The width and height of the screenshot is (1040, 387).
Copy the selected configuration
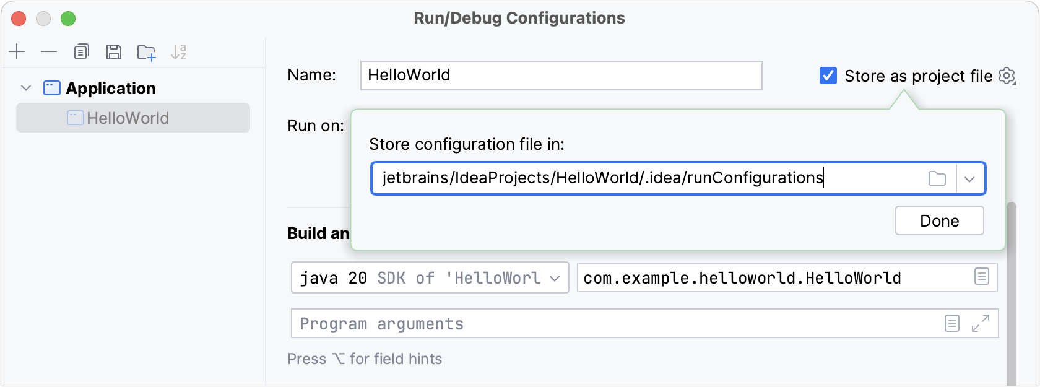(x=81, y=52)
